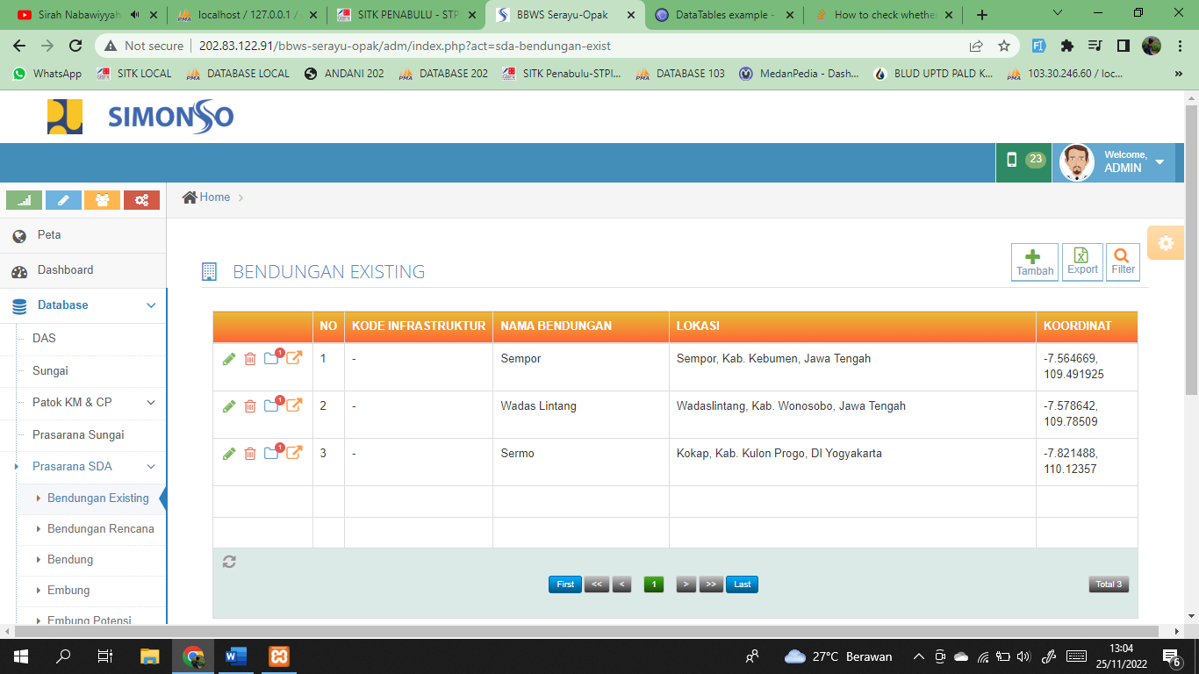1199x674 pixels.
Task: Click the pencil edit icon for Sempor row
Action: coord(229,359)
